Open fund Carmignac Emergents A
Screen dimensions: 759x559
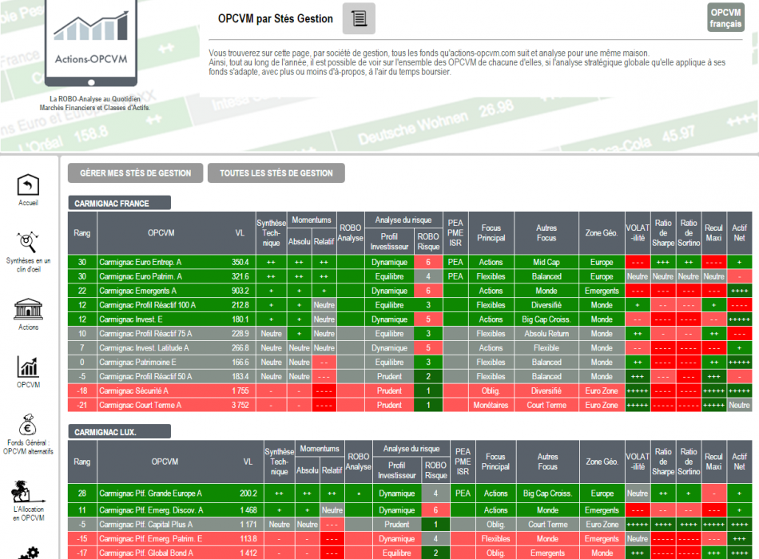138,291
